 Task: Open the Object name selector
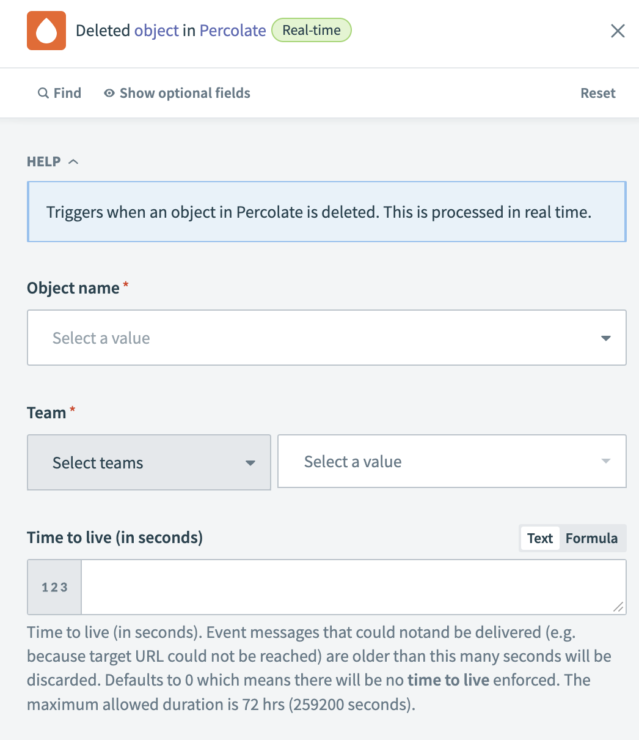(x=327, y=338)
